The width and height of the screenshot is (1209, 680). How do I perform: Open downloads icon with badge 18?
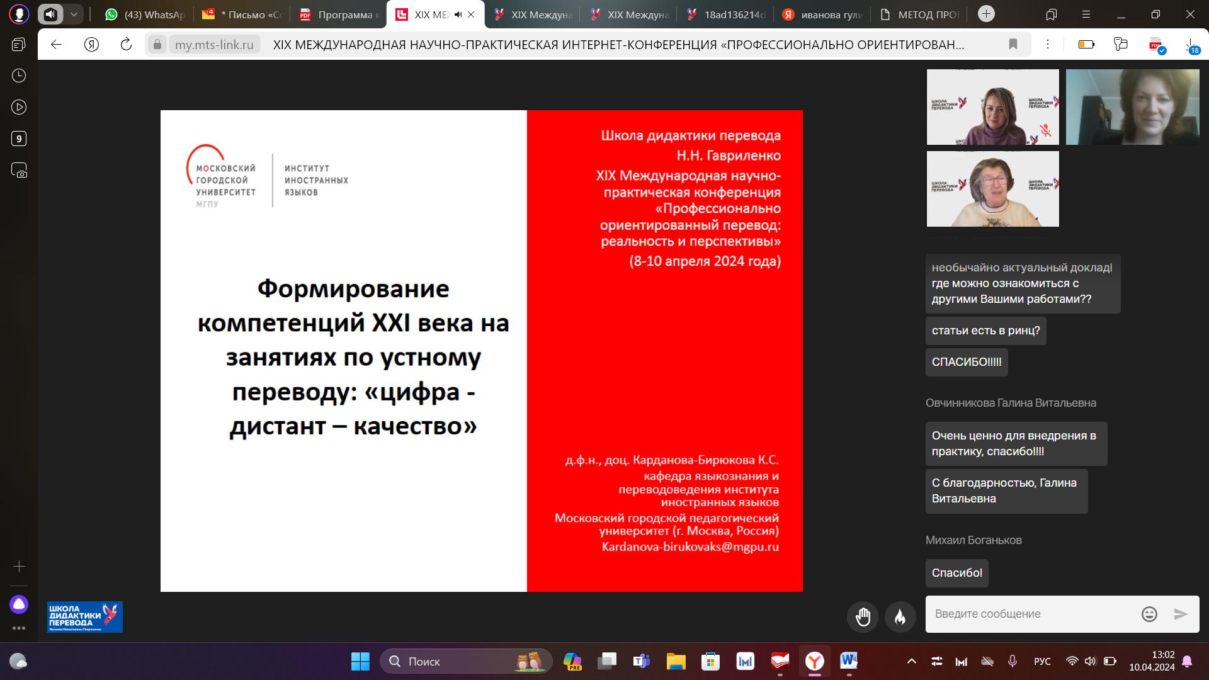(x=1190, y=45)
